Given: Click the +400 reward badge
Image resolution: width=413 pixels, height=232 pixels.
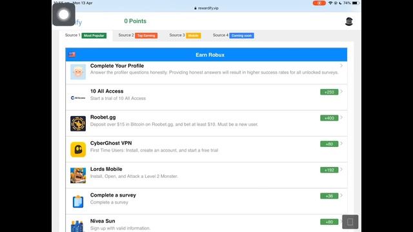Looking at the screenshot, I should pyautogui.click(x=329, y=118).
